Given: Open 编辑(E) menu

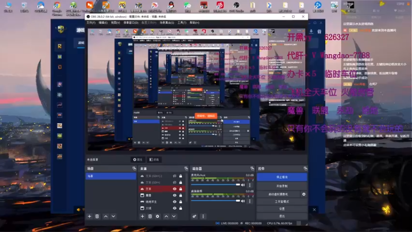Looking at the screenshot, I should (102, 23).
